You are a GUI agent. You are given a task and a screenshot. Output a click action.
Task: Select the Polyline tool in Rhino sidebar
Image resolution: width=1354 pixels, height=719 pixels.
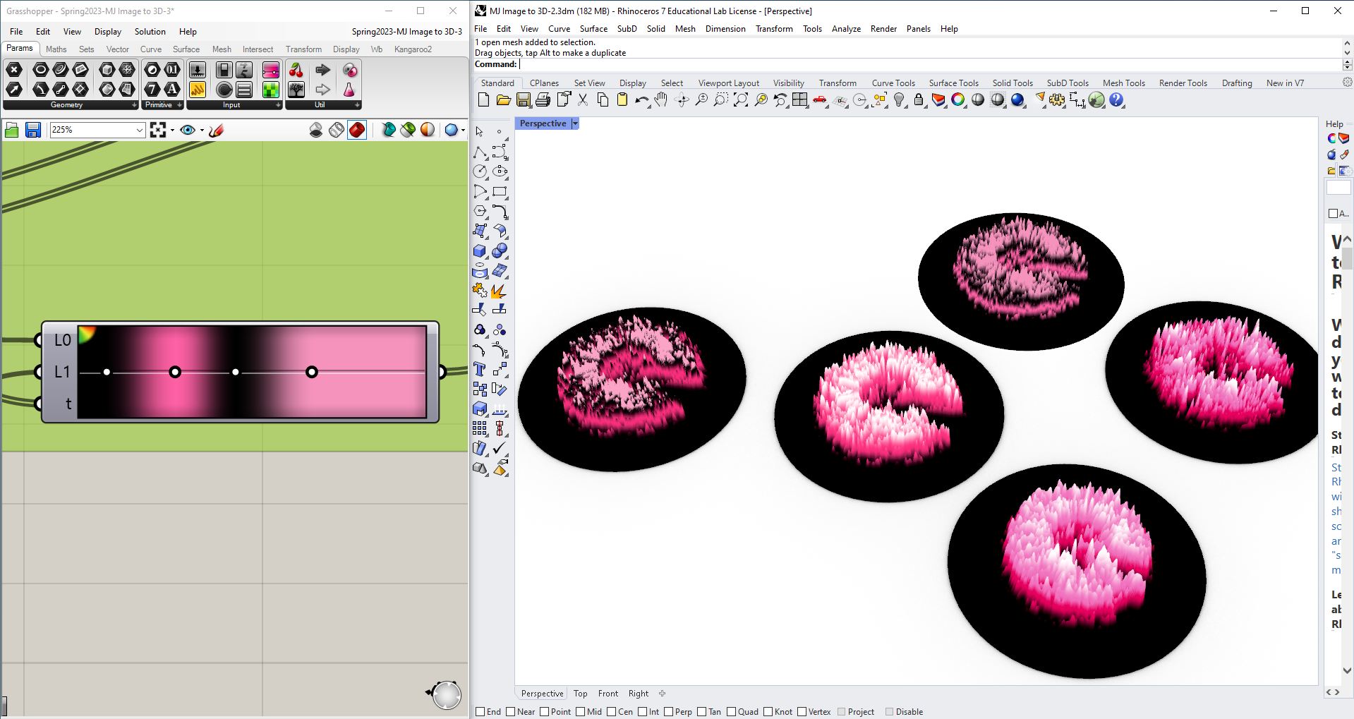pos(480,152)
